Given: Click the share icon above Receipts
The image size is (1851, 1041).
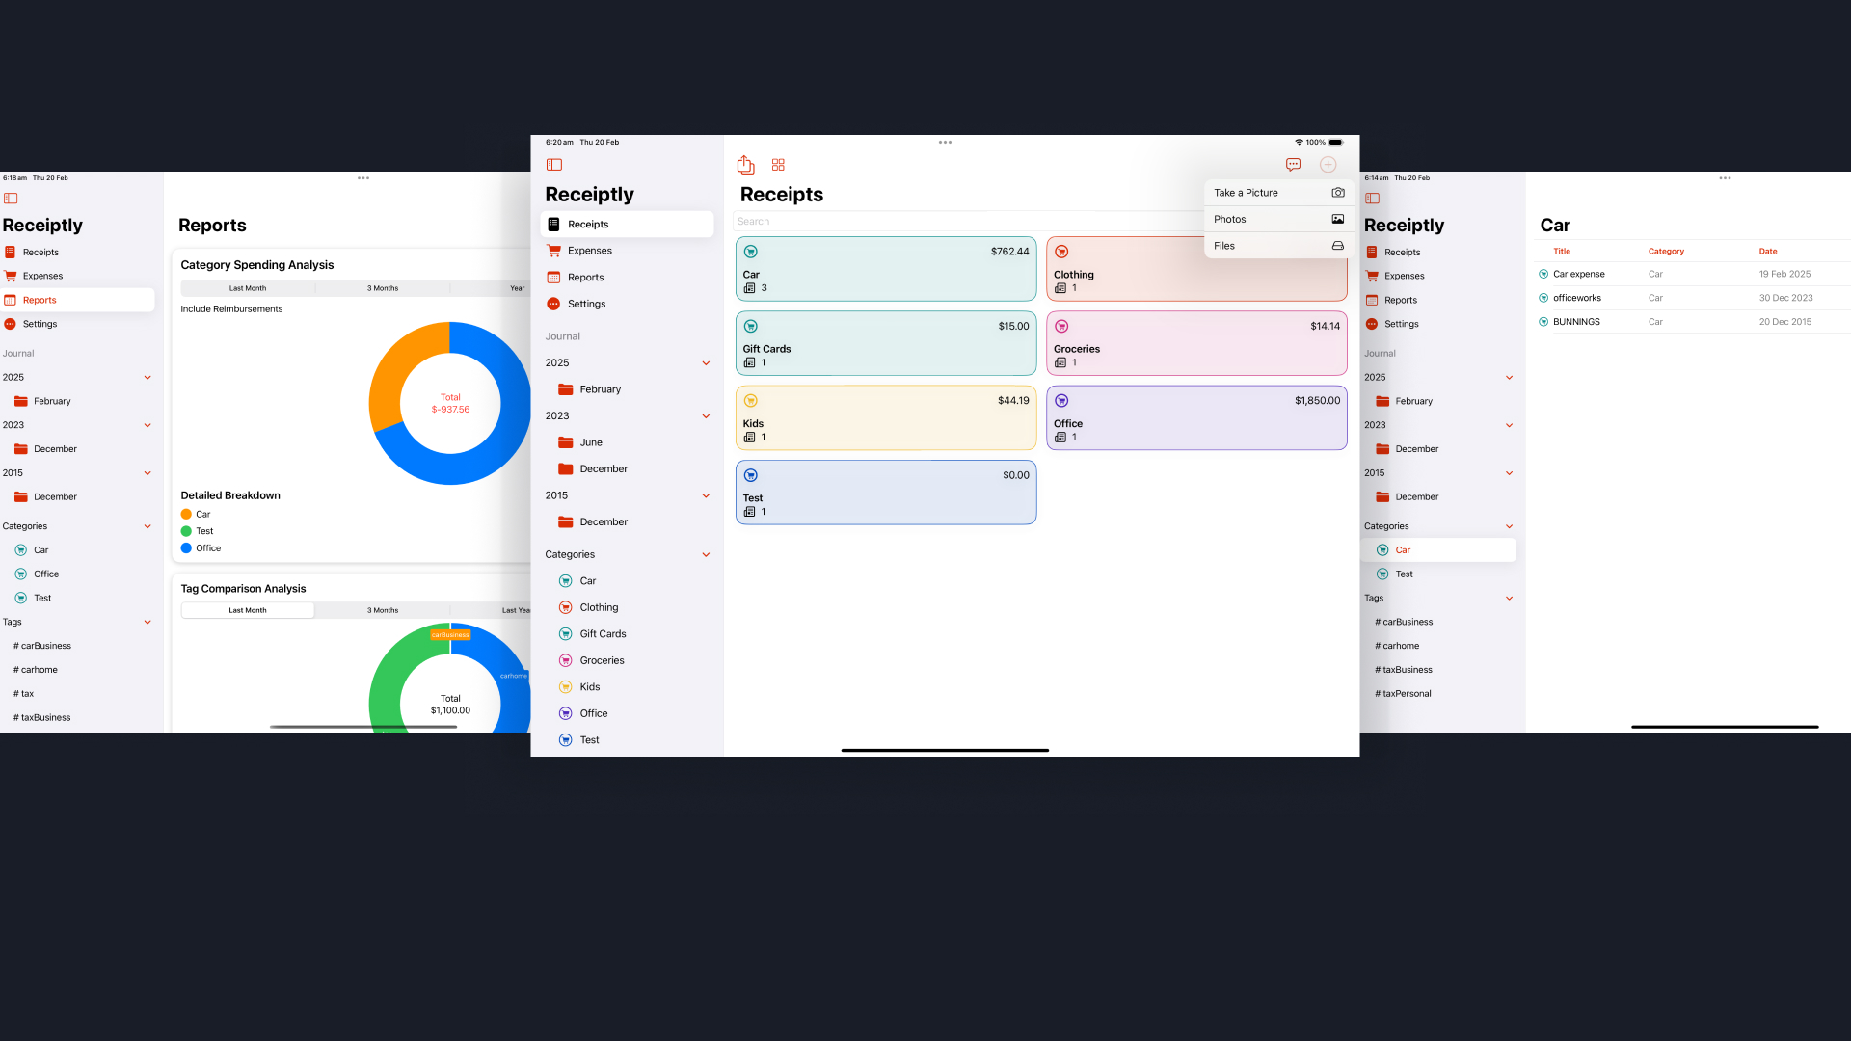Looking at the screenshot, I should (x=745, y=165).
